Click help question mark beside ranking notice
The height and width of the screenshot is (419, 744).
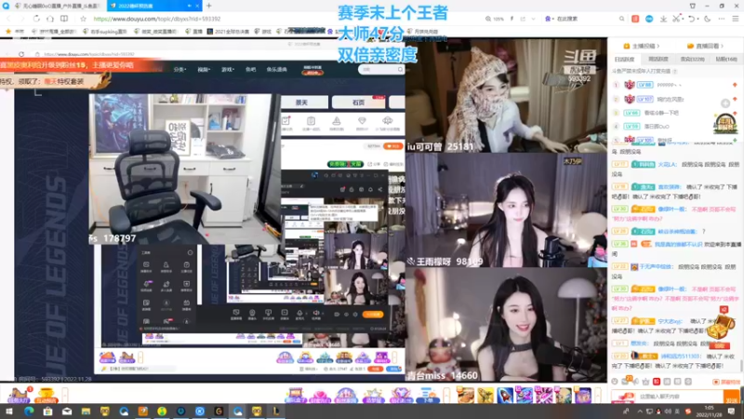point(675,72)
